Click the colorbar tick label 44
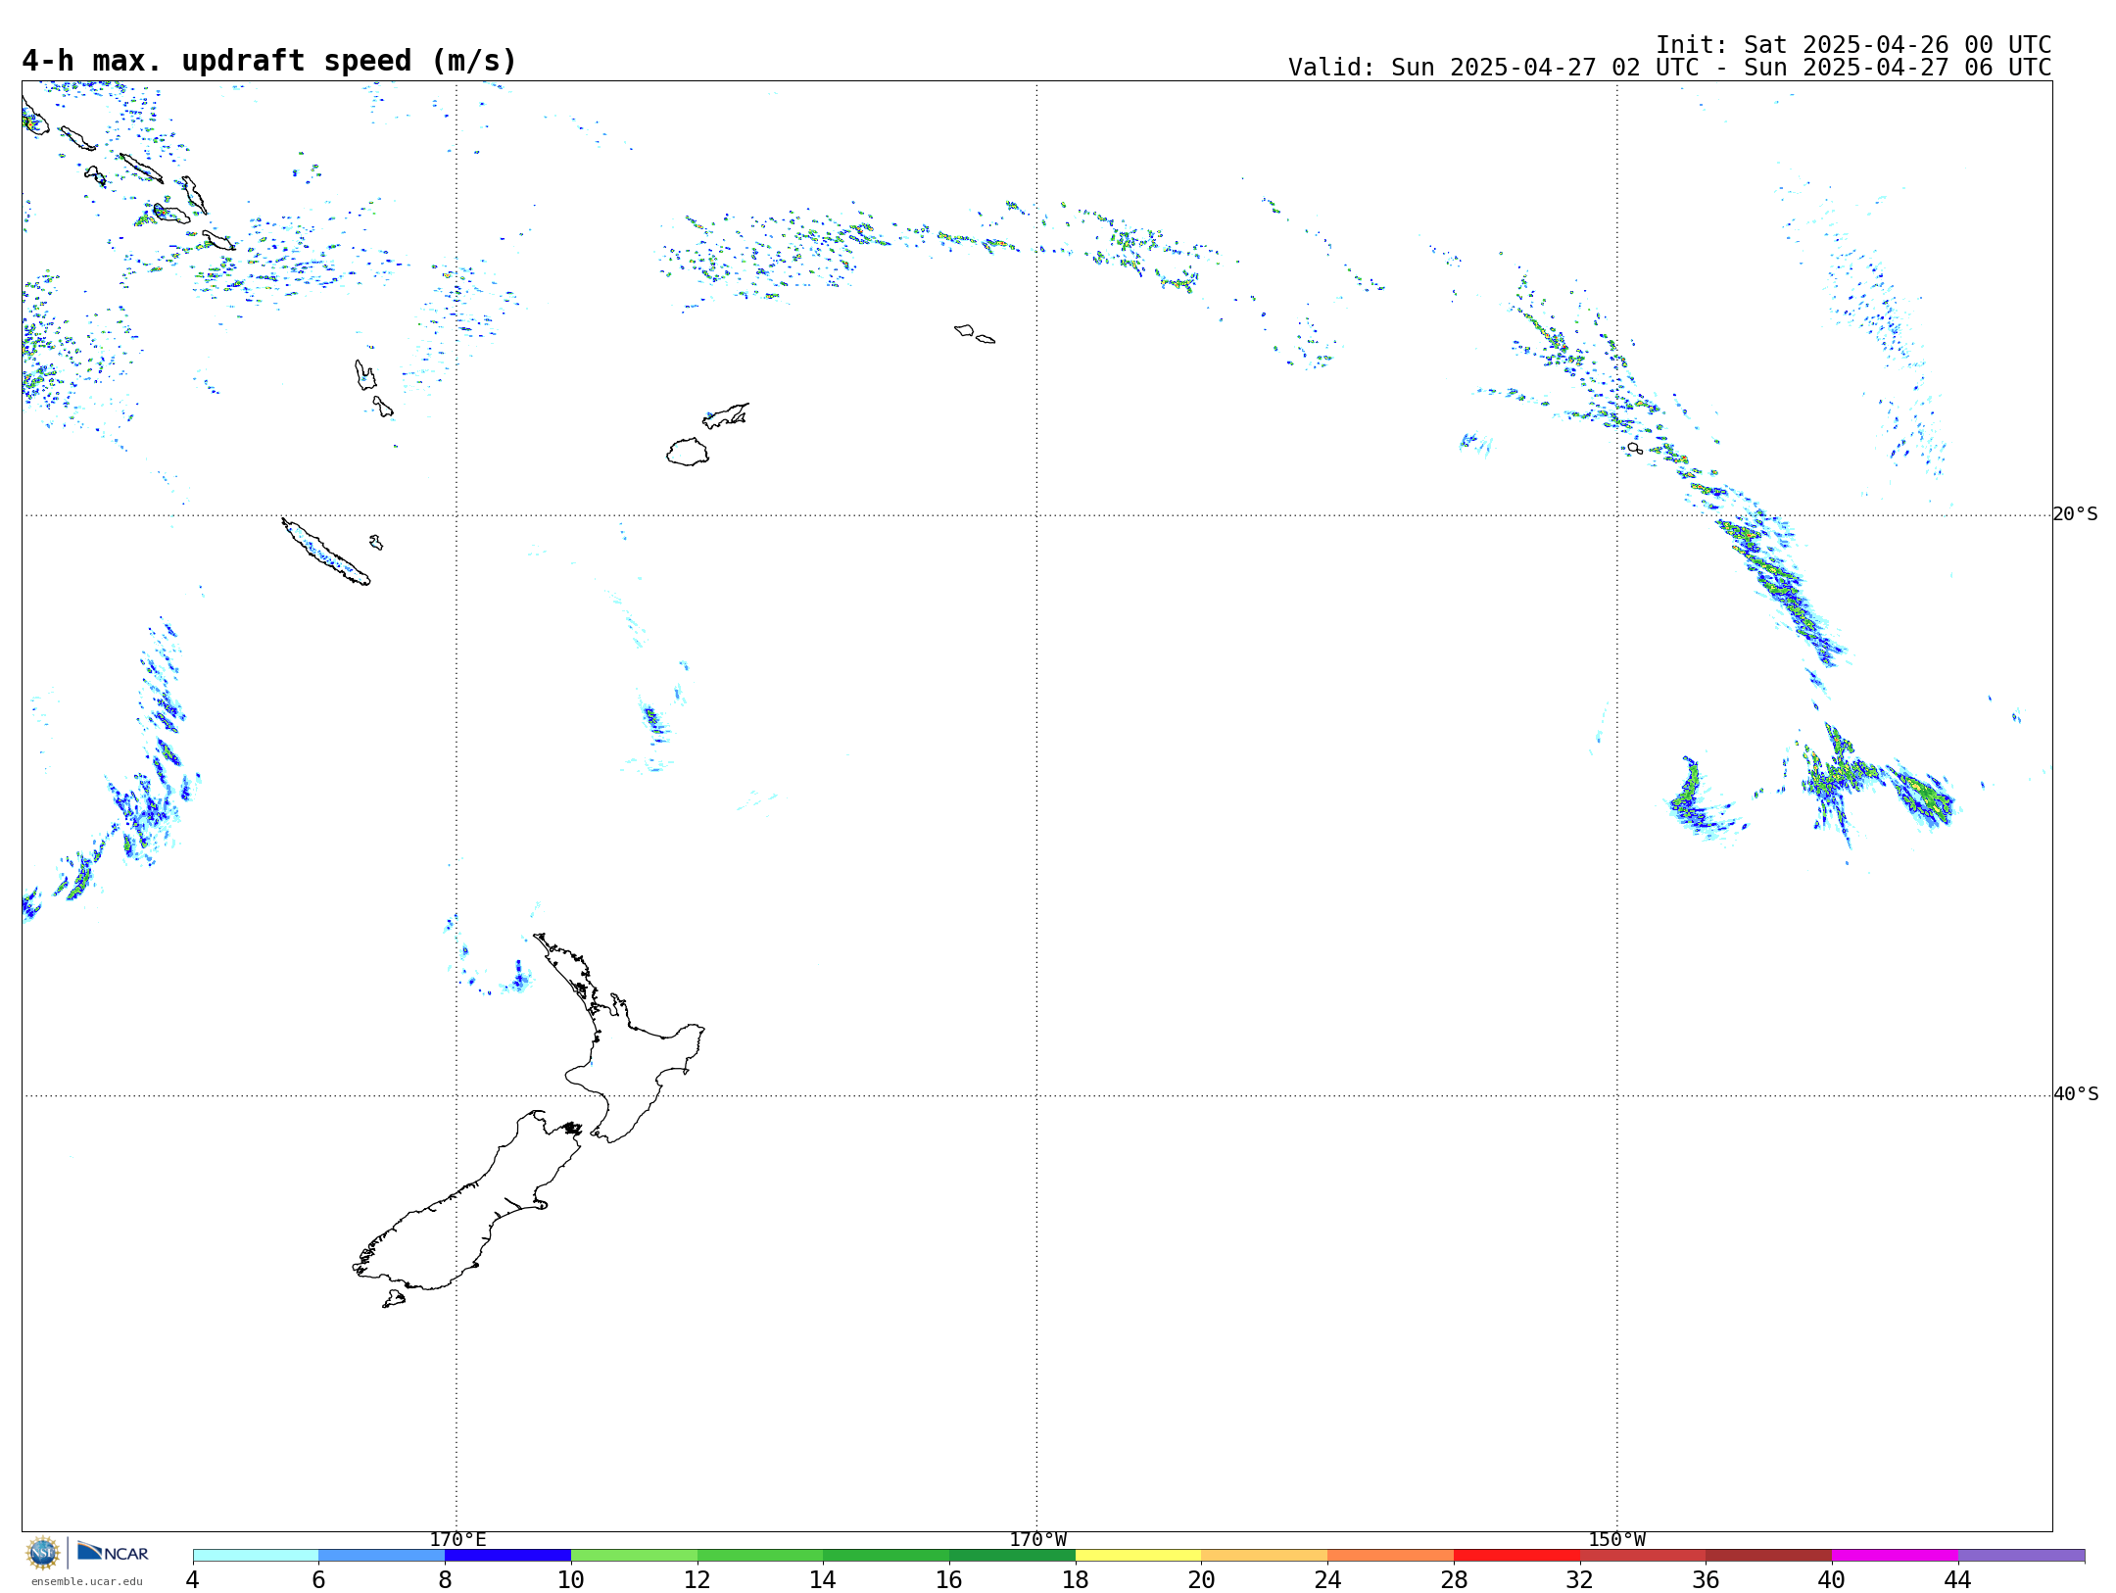The width and height of the screenshot is (2116, 1593). click(1958, 1579)
